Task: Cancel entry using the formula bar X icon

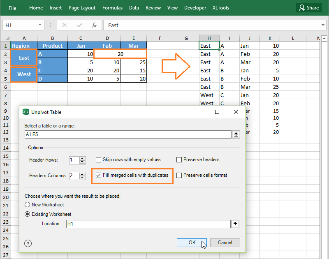Action: (65, 25)
